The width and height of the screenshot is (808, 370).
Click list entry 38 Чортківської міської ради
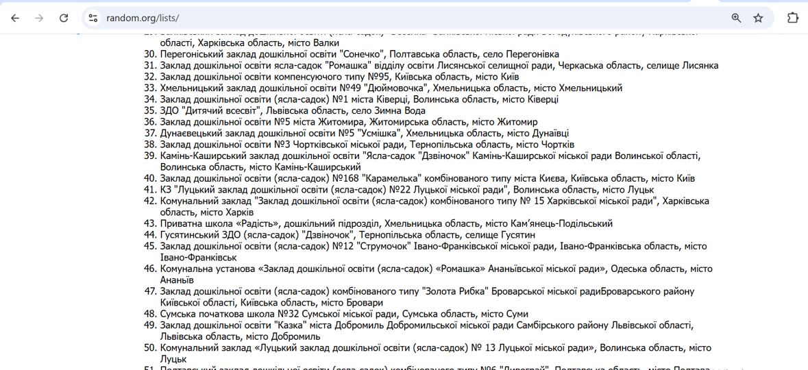(367, 145)
